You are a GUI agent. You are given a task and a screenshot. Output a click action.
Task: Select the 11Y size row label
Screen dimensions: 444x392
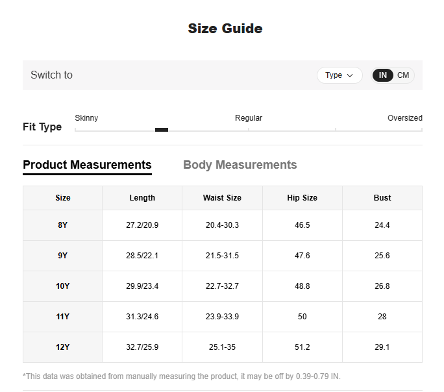(x=62, y=317)
